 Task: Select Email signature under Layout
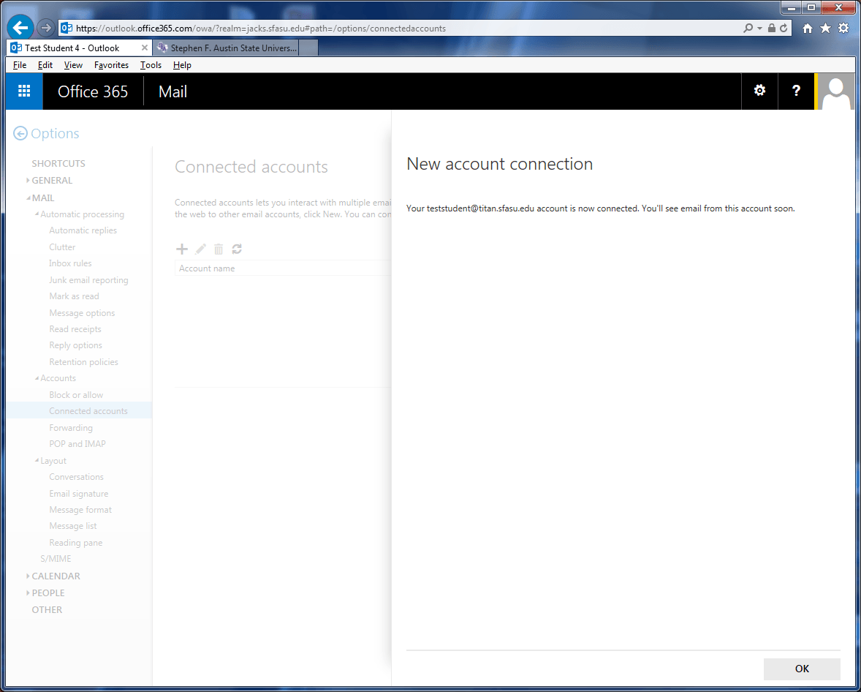78,494
